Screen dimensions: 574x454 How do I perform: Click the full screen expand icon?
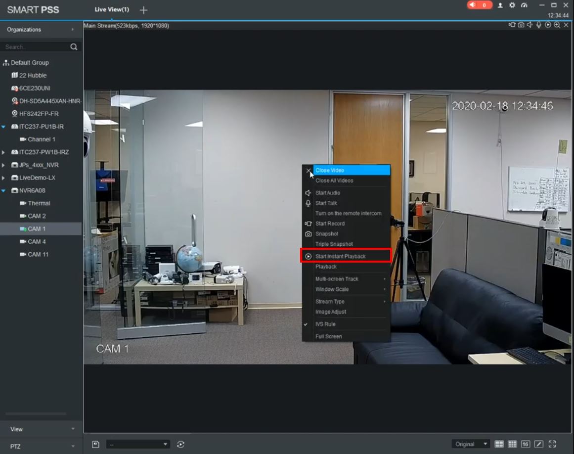point(552,444)
